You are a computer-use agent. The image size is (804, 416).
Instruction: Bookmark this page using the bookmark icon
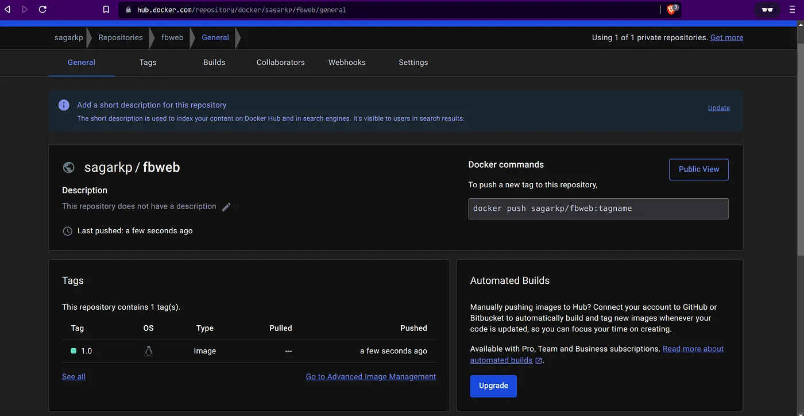(106, 9)
